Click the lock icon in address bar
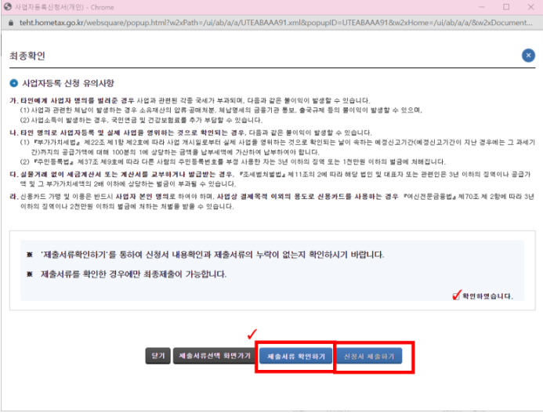This screenshot has width=543, height=413. click(11, 23)
